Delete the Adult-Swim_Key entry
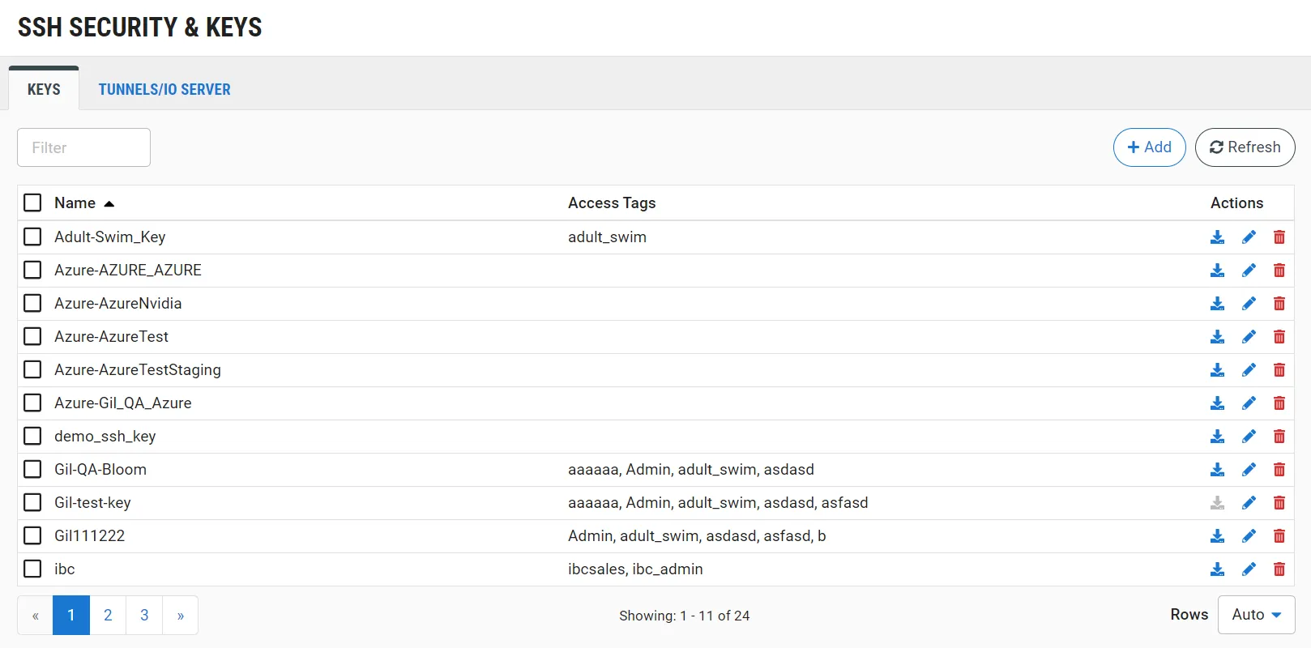This screenshot has width=1311, height=648. coord(1279,237)
